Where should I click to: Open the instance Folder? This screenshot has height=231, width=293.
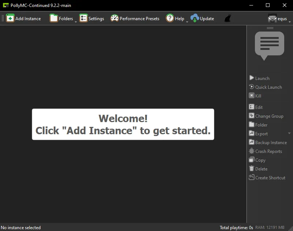258,125
